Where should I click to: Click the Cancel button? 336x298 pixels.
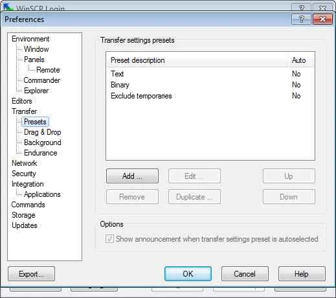click(245, 274)
